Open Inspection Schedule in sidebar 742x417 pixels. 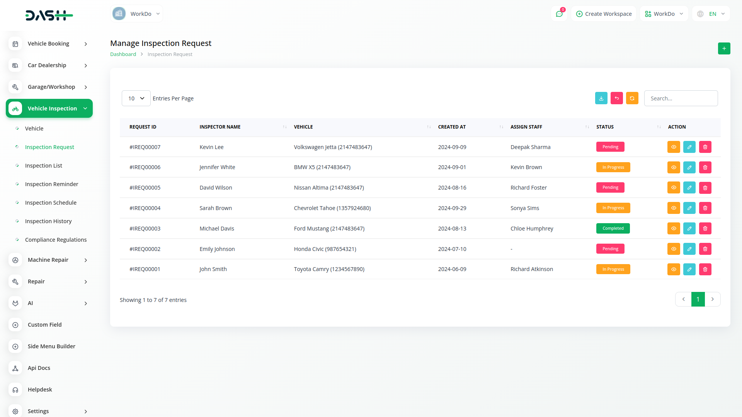coord(51,203)
